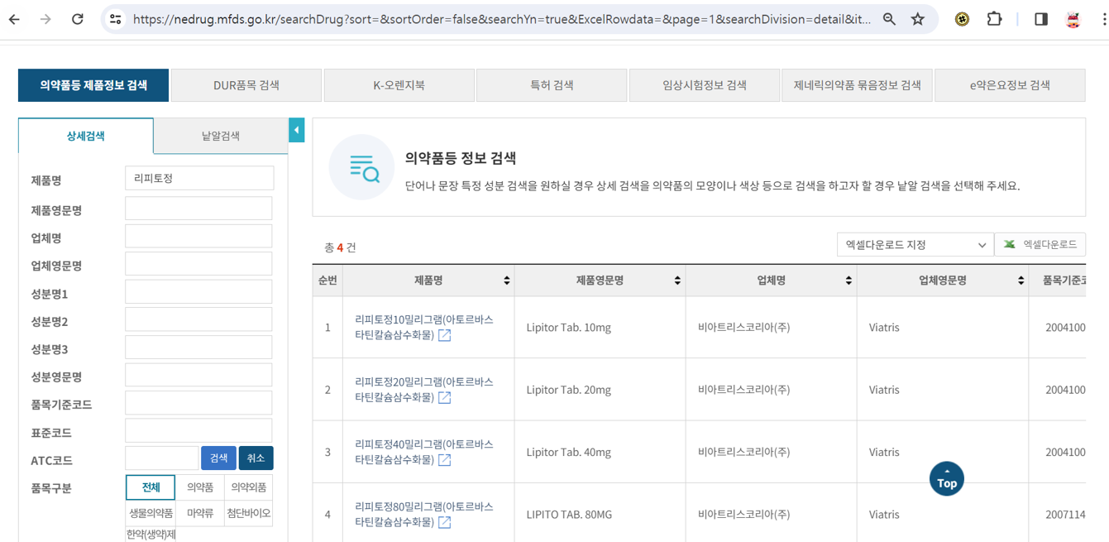Open 리피토정80밀리그램 product link

(423, 514)
